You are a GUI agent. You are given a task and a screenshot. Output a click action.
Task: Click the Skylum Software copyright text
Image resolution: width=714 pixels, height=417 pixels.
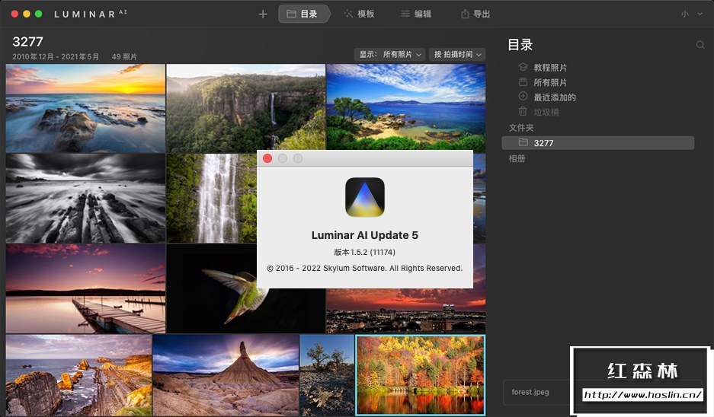point(365,269)
